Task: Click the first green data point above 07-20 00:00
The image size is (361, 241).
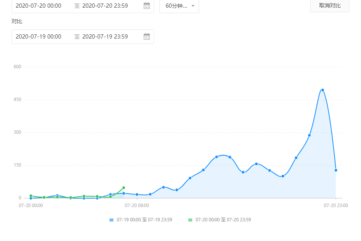Action: [31, 196]
